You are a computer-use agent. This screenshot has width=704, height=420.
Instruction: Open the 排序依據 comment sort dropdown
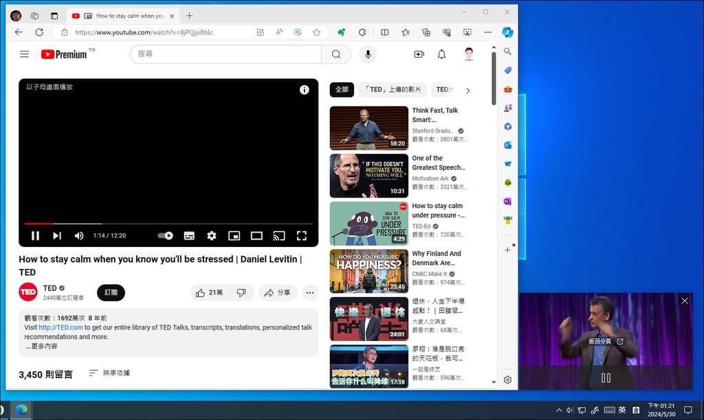109,373
